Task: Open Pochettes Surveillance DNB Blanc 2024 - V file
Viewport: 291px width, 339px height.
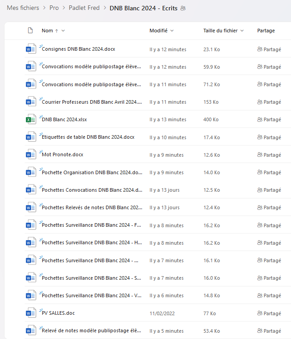Action: pos(92,295)
